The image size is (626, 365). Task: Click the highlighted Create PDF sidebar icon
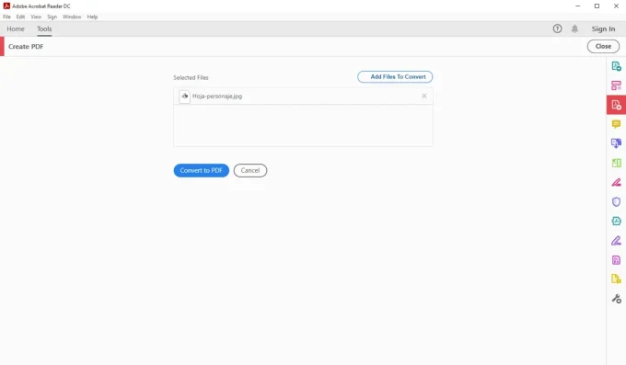[616, 105]
